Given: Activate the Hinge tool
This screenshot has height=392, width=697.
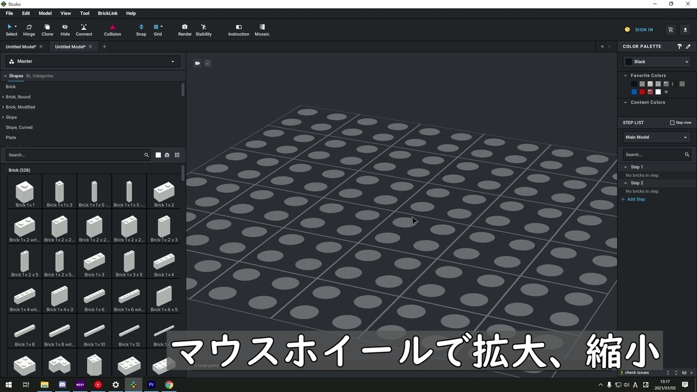Looking at the screenshot, I should click(28, 30).
